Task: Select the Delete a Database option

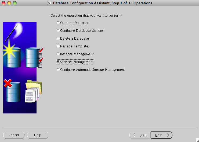Action: pos(58,39)
